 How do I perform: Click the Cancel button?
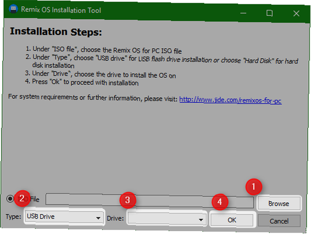279,221
